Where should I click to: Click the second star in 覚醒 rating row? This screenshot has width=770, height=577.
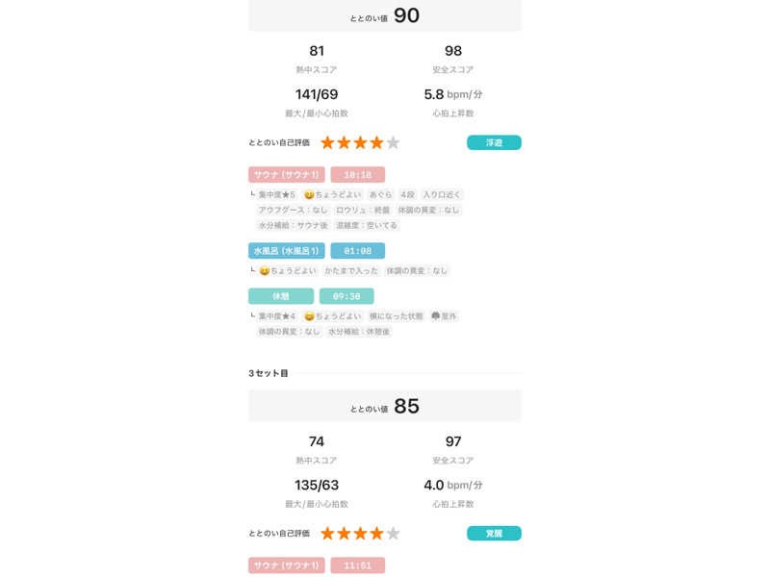point(344,533)
